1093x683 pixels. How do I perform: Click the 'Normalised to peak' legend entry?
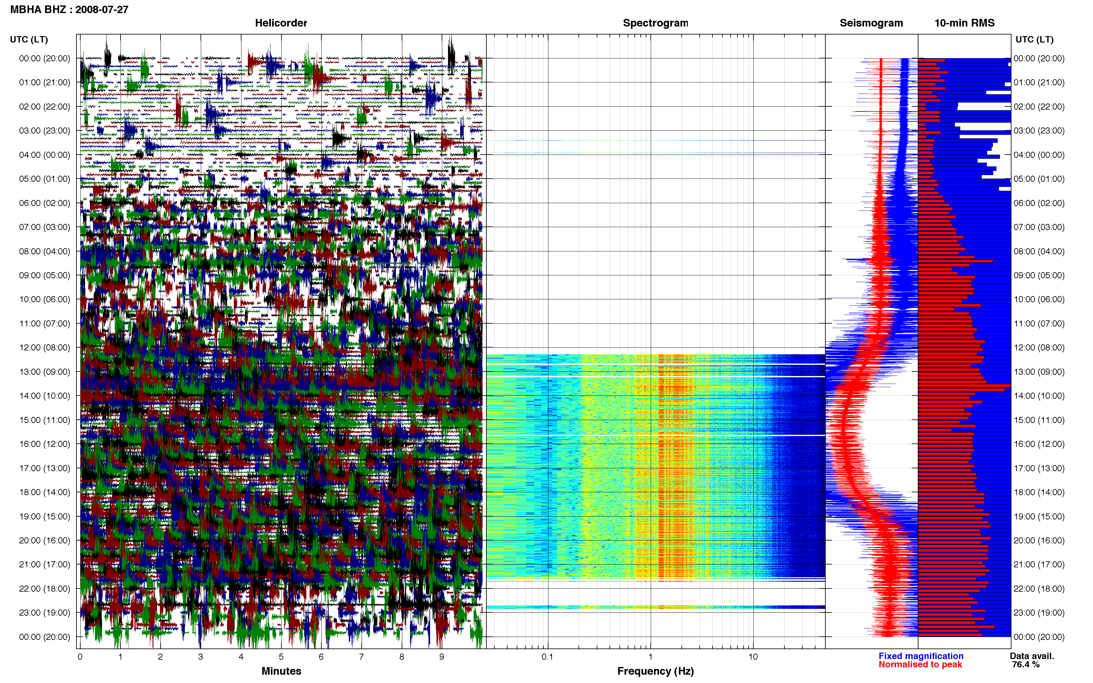pos(920,664)
